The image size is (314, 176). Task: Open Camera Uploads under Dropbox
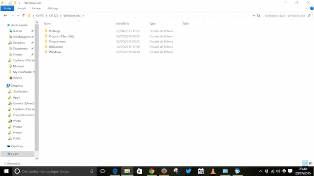point(23,103)
